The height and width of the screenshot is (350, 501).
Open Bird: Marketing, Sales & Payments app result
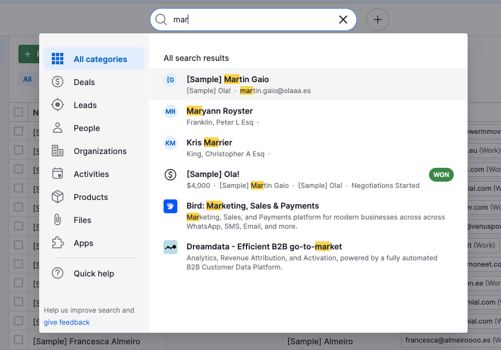[308, 216]
